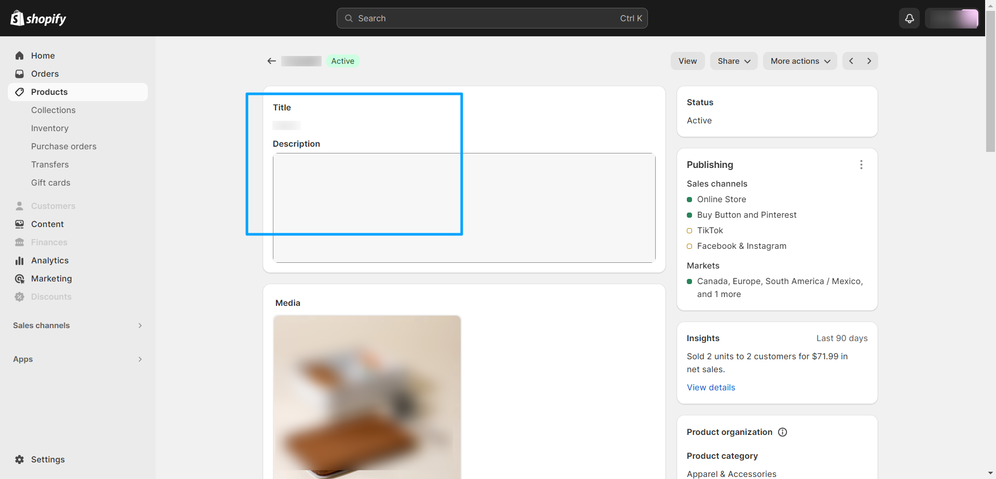Open Transfers under Products
The width and height of the screenshot is (996, 479).
50,164
